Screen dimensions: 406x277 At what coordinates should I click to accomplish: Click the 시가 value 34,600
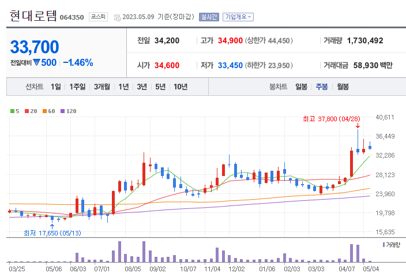point(167,65)
